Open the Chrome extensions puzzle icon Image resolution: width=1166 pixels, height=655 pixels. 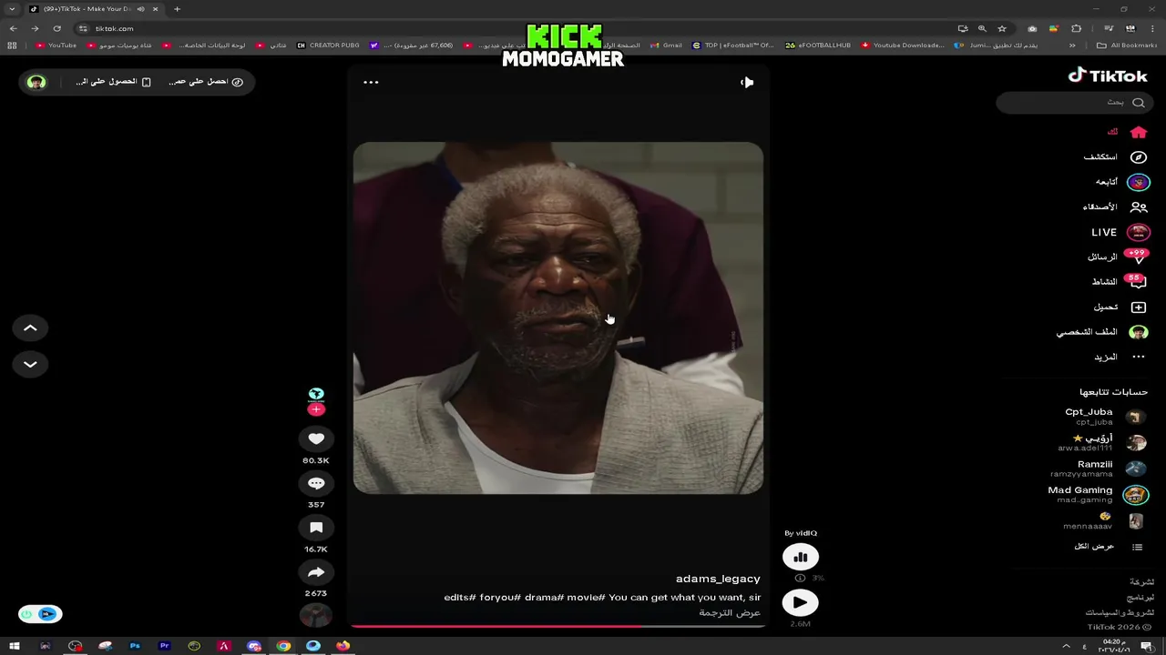1076,28
